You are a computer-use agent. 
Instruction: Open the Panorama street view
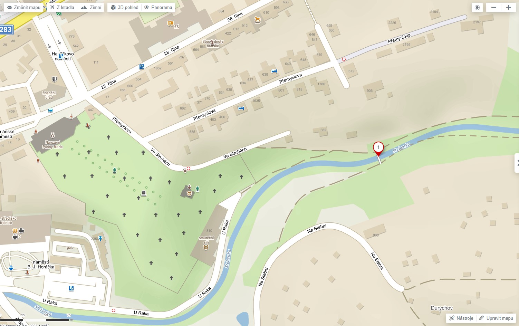tap(158, 7)
